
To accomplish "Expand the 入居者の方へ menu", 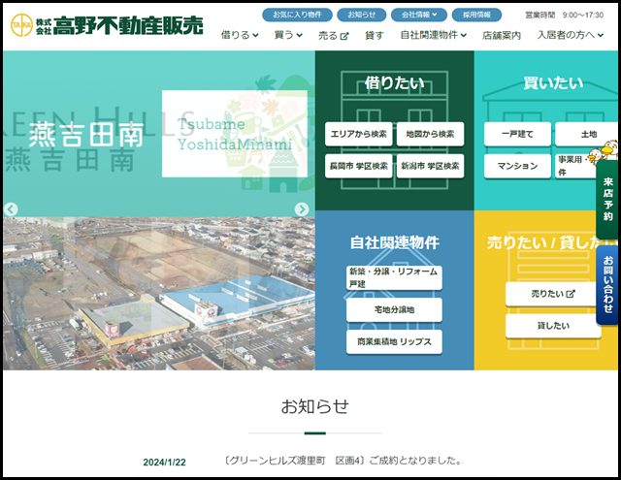I will 571,35.
